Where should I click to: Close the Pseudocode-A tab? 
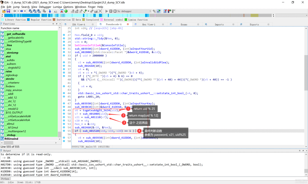[128, 24]
